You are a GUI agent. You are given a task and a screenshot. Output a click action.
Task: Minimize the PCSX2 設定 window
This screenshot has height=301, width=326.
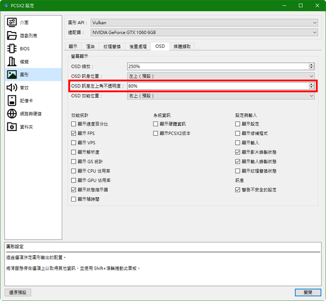tap(284, 6)
